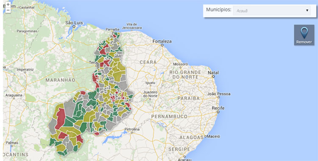Click the Araguaína city label
The image size is (318, 161).
[14, 95]
